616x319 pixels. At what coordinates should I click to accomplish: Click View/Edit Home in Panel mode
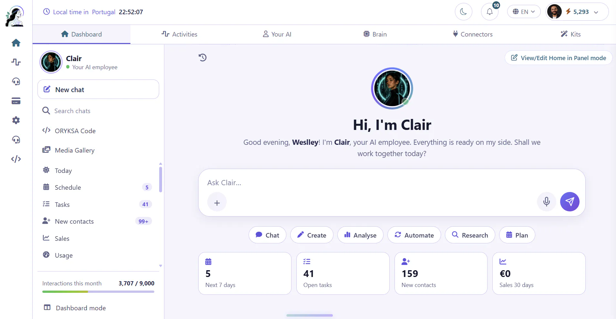pyautogui.click(x=559, y=58)
